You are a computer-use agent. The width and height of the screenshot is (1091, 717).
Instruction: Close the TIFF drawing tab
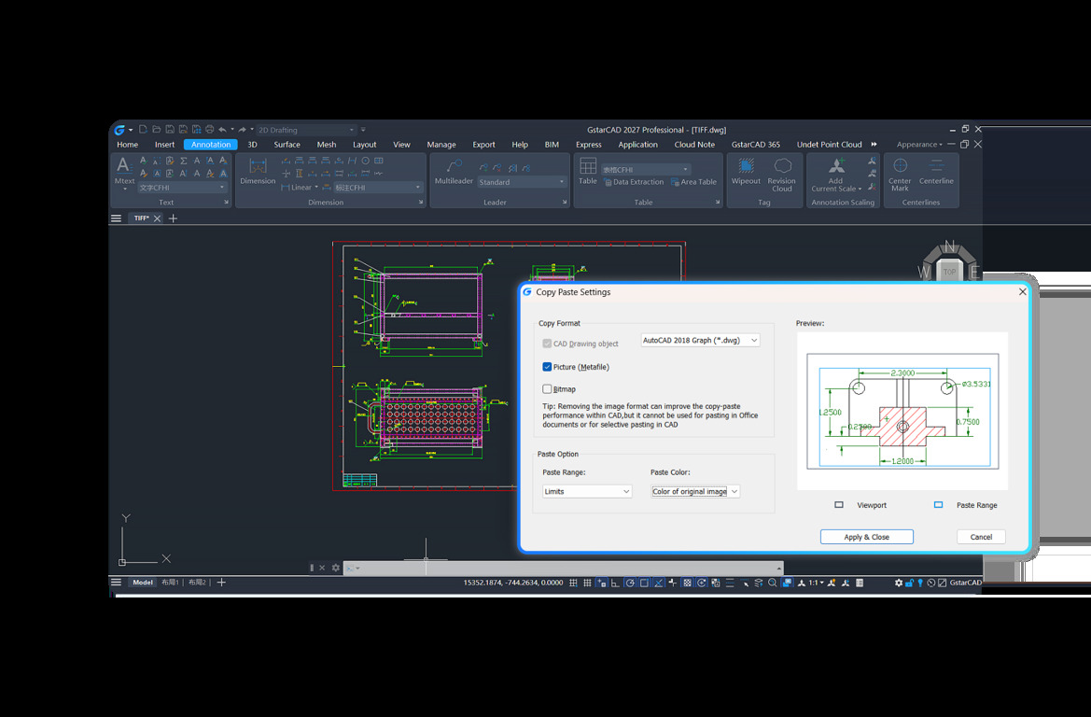coord(157,218)
